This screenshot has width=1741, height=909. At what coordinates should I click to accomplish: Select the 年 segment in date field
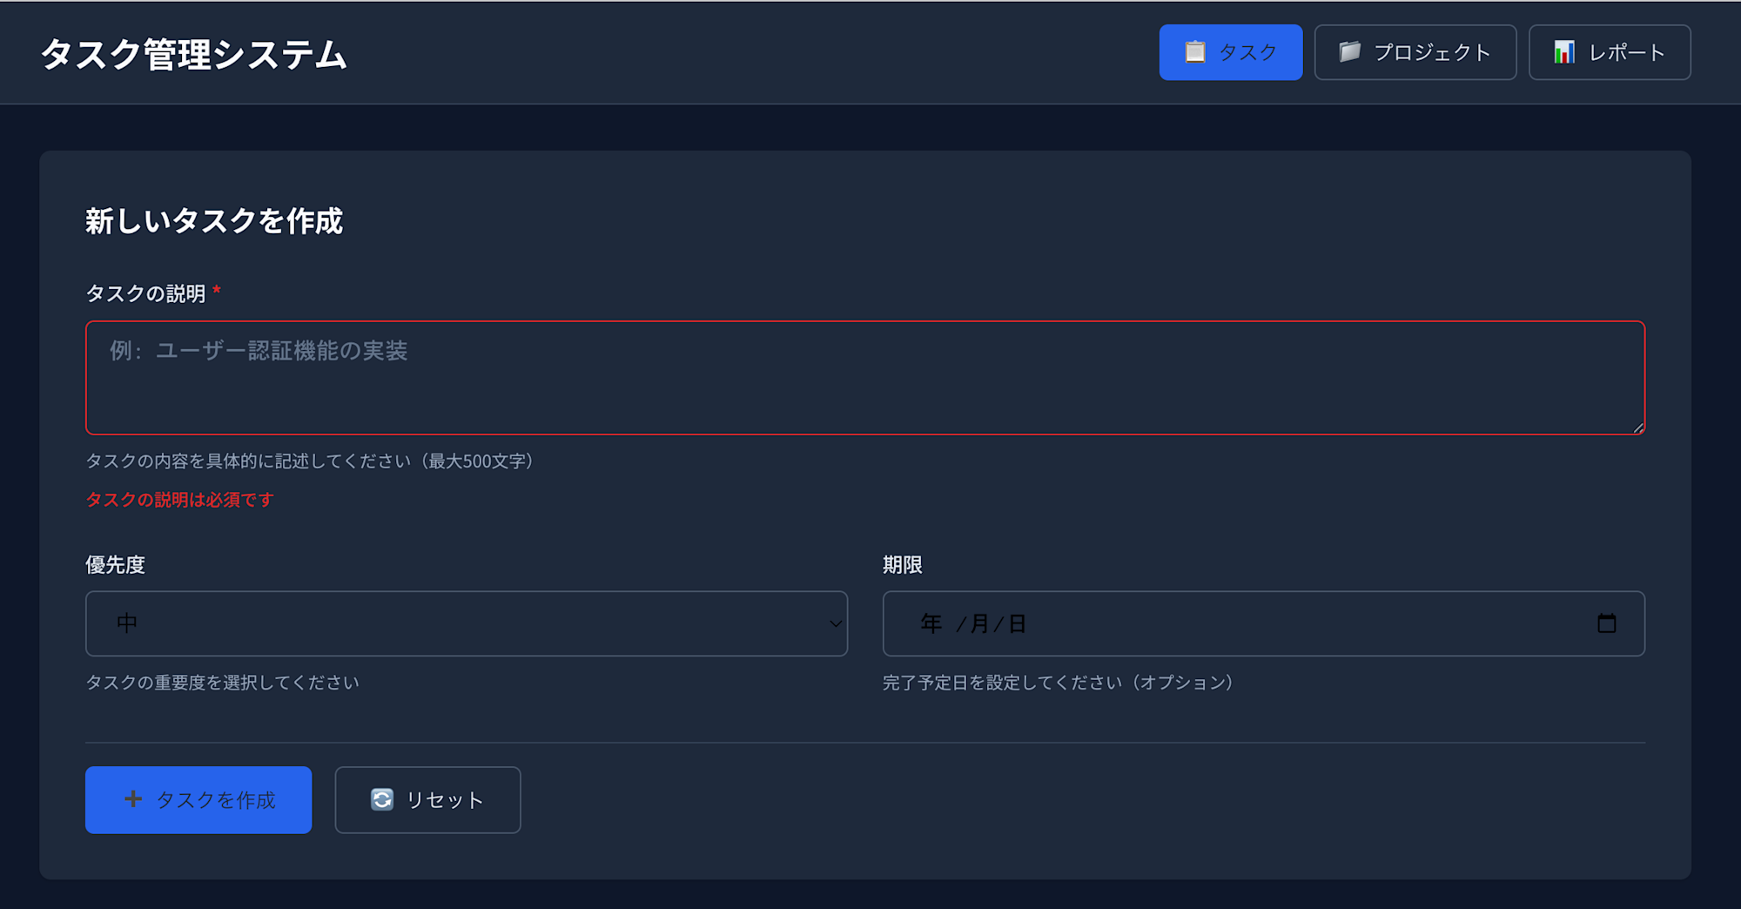pos(931,623)
